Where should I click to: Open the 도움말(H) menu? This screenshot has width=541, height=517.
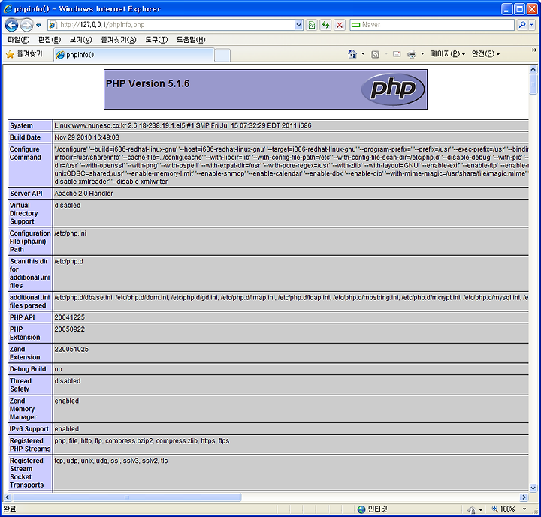(x=191, y=40)
